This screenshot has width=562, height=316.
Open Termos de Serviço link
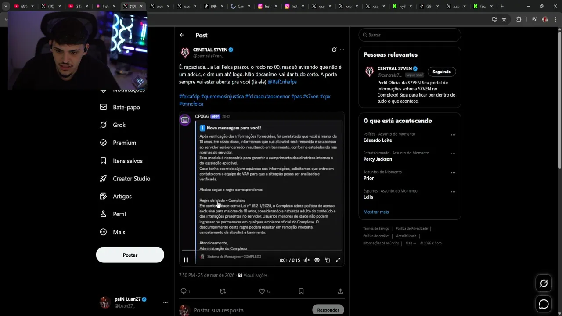click(376, 229)
